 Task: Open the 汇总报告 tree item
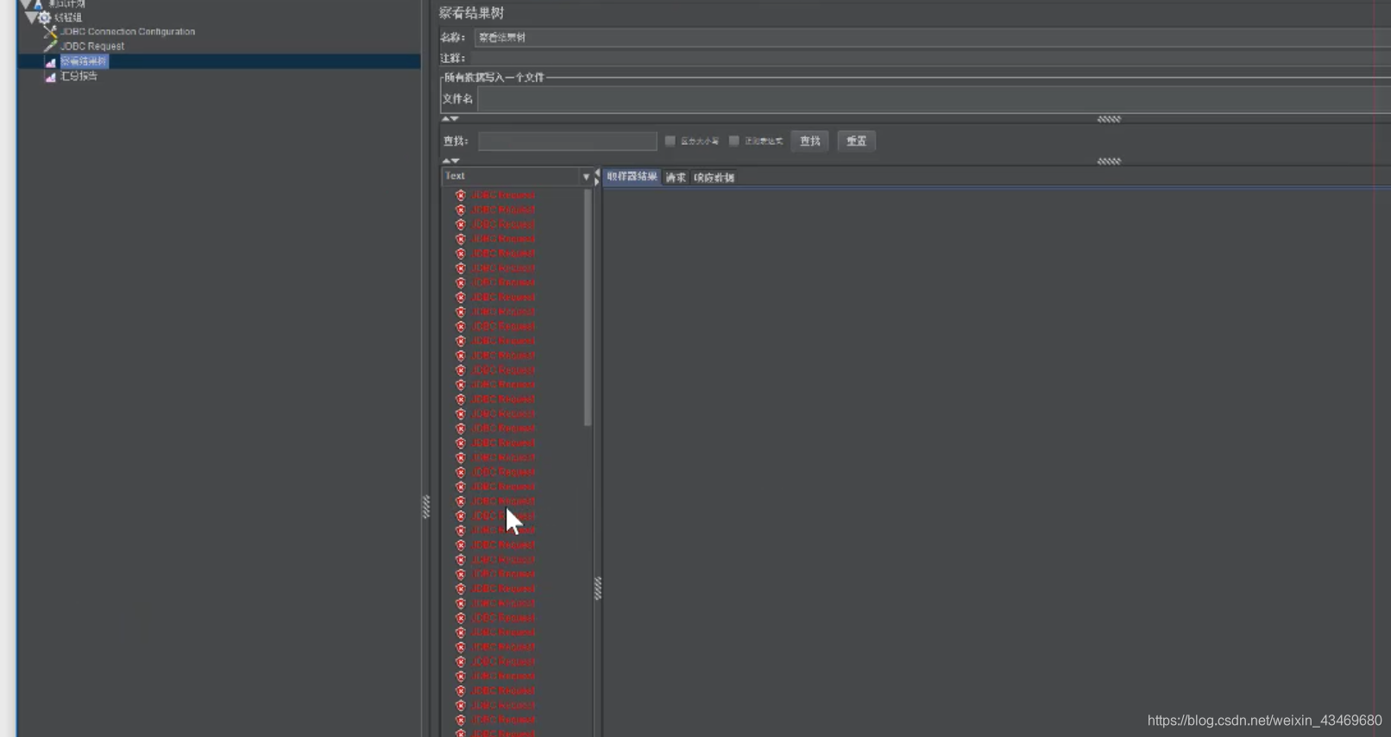coord(79,76)
